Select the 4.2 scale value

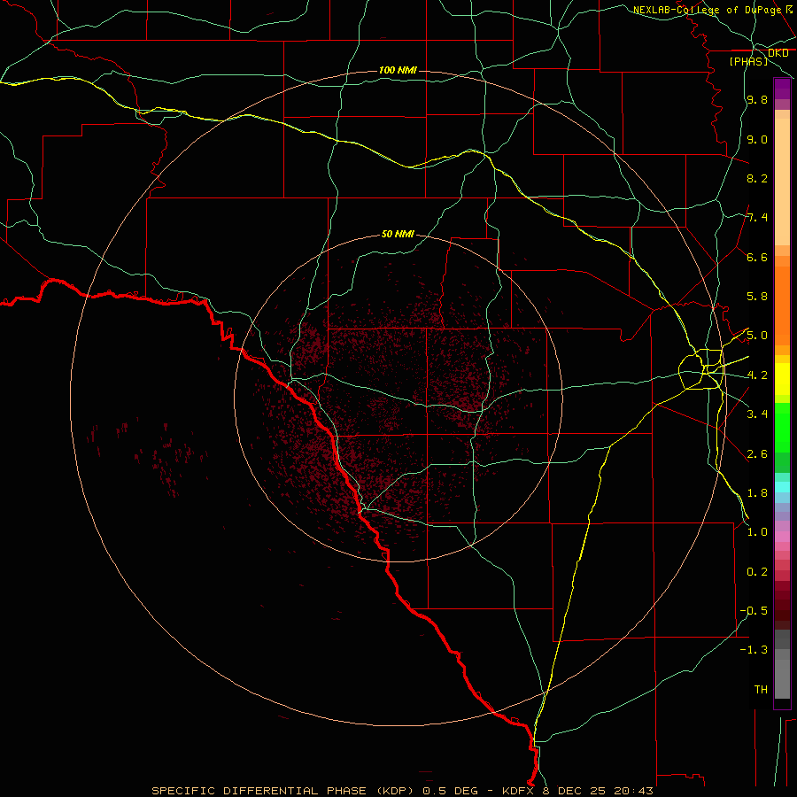[757, 375]
